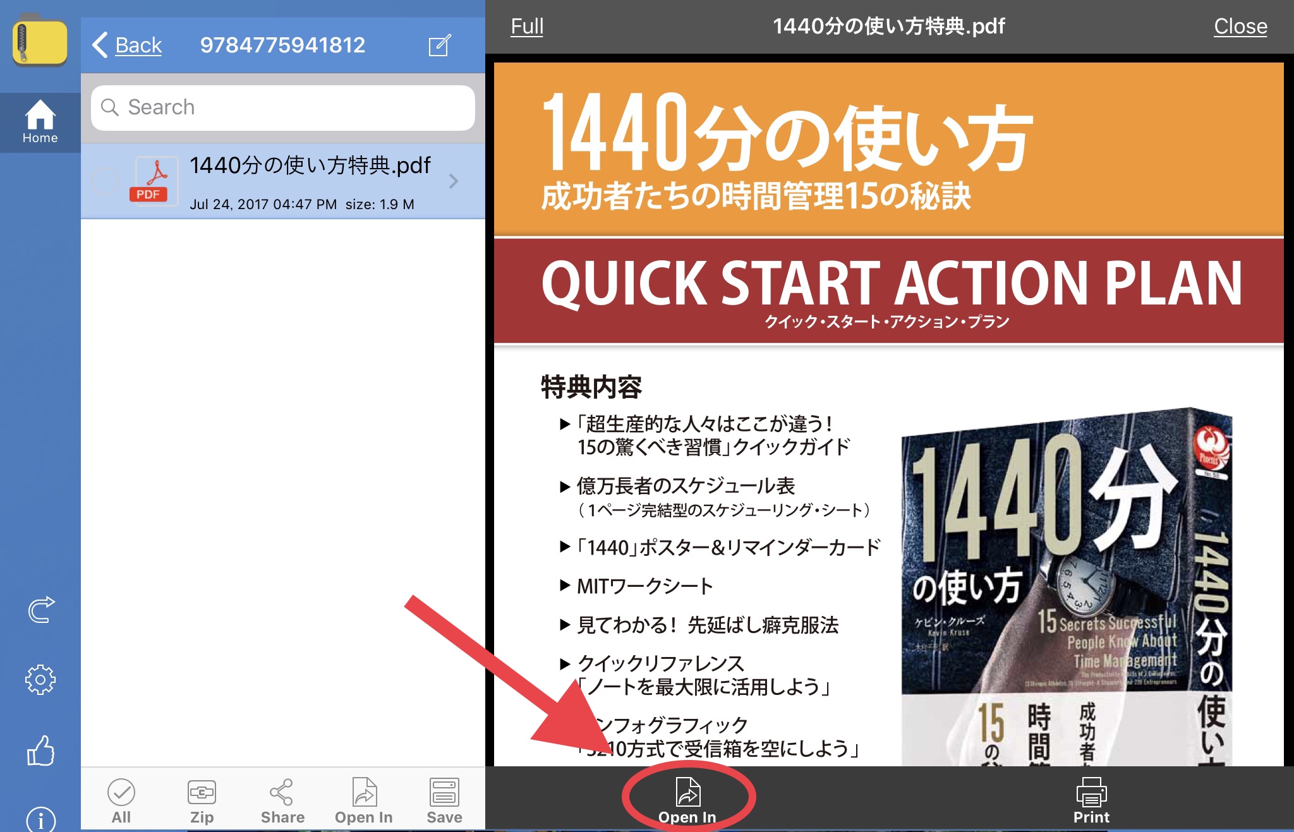
Task: Click the redo arrow icon in sidebar
Action: pyautogui.click(x=40, y=610)
